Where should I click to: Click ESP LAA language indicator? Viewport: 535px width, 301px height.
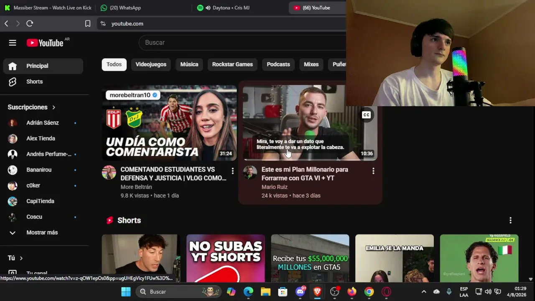tap(464, 291)
